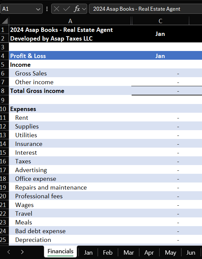Select the Office expense label cell

pos(70,179)
